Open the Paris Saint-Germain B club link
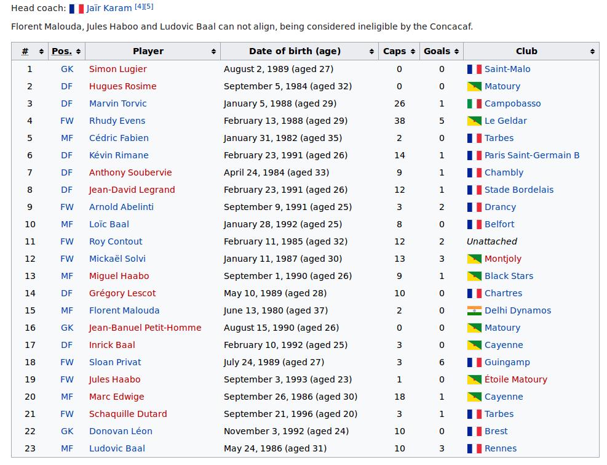The image size is (607, 465). 532,155
